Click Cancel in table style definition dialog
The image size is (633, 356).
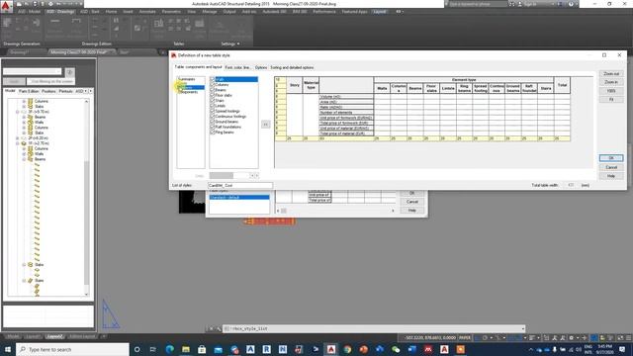(x=611, y=167)
